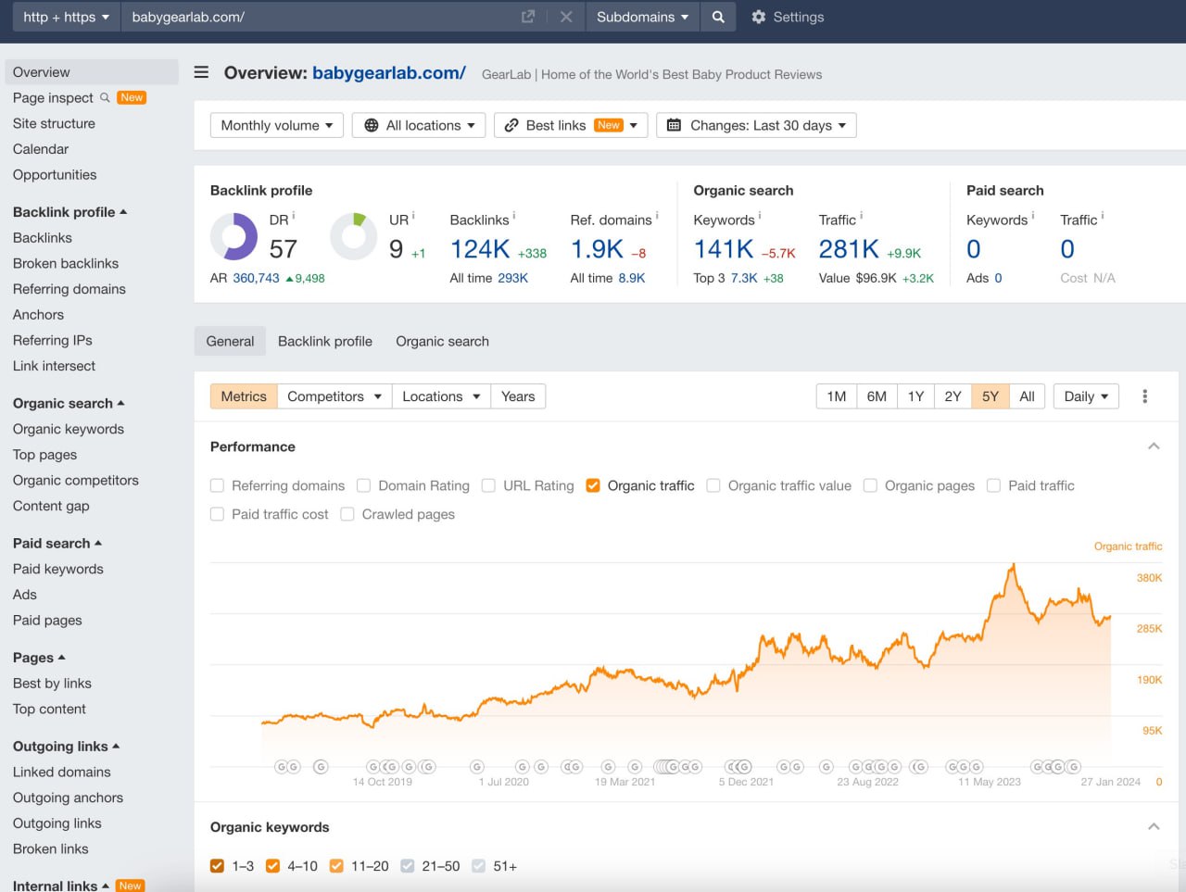Select the Years view tab
Image resolution: width=1186 pixels, height=892 pixels.
point(518,396)
